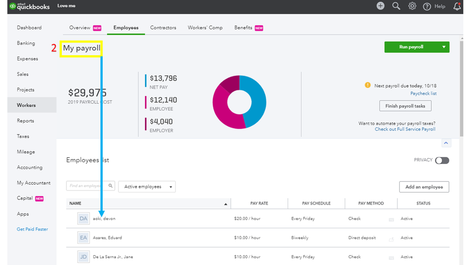This screenshot has height=265, width=471.
Task: Open the Run payroll dropdown arrow
Action: [x=444, y=47]
